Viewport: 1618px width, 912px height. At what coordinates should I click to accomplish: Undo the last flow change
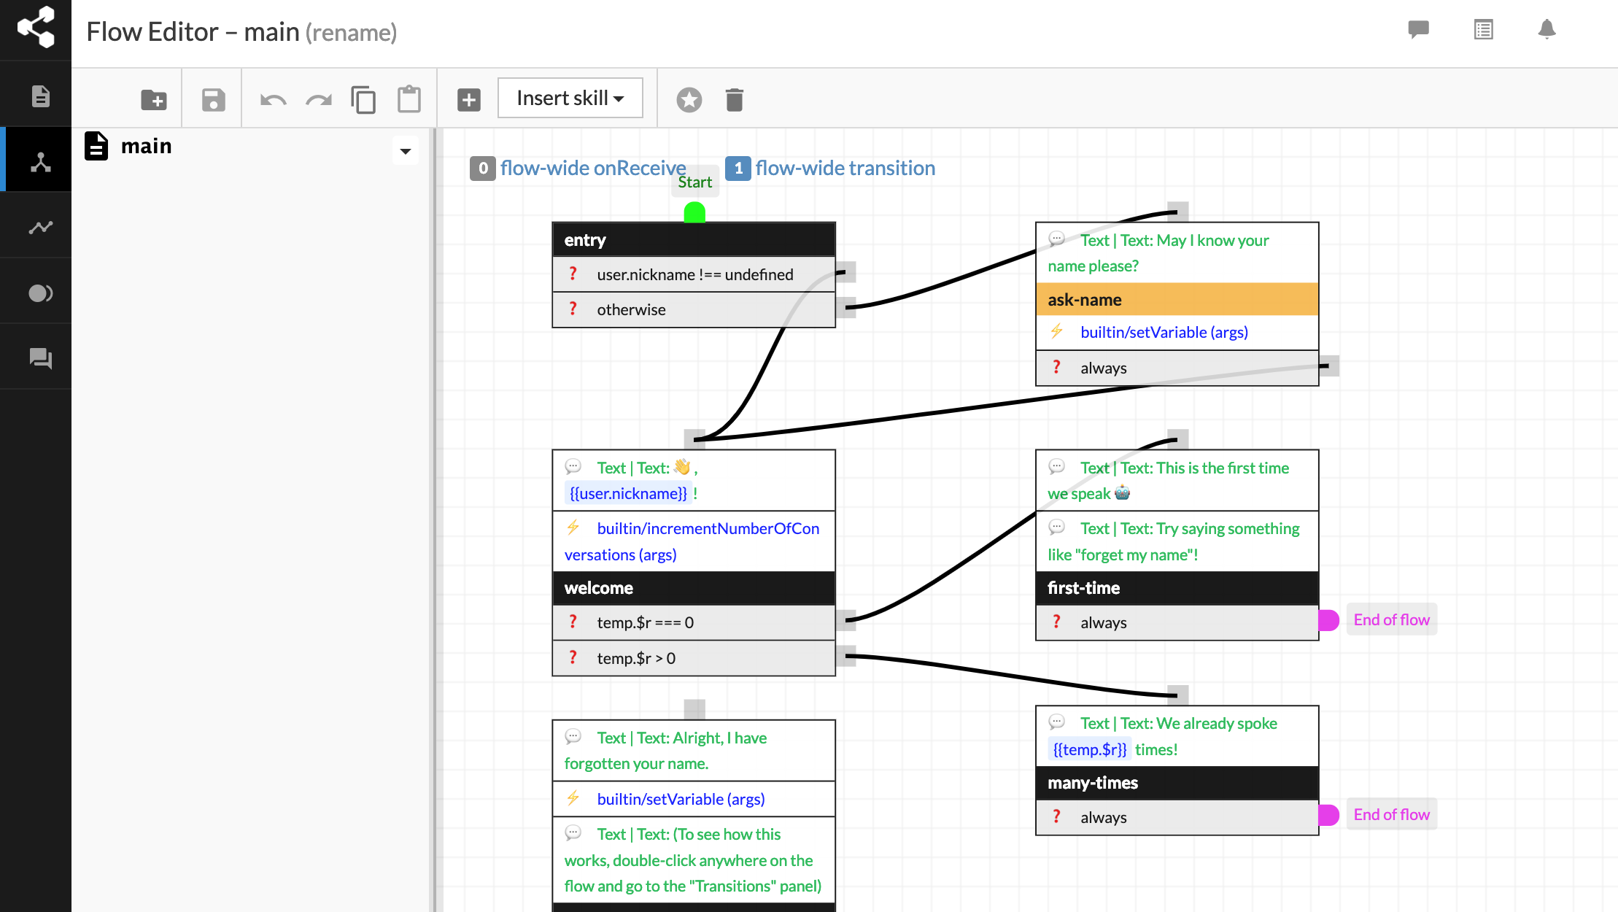(x=272, y=98)
